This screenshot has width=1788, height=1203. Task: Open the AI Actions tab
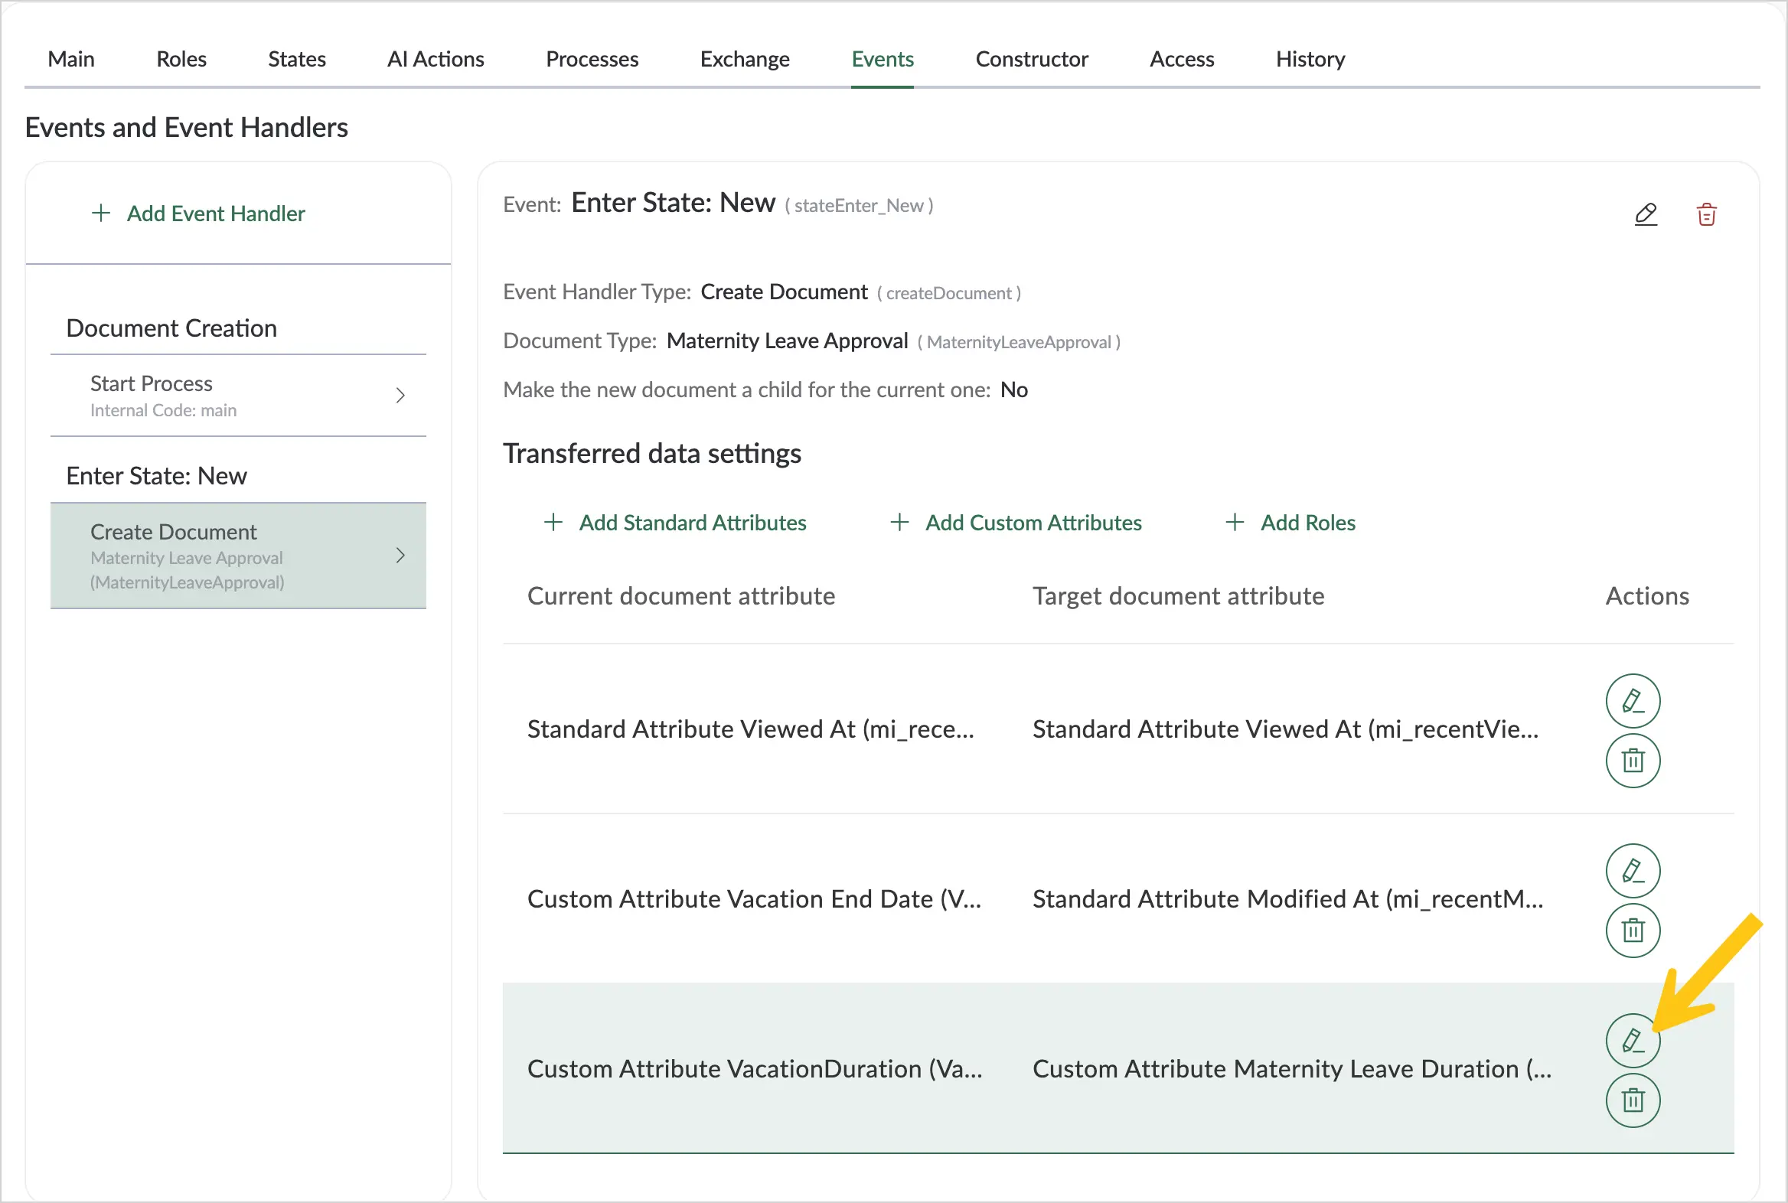436,59
